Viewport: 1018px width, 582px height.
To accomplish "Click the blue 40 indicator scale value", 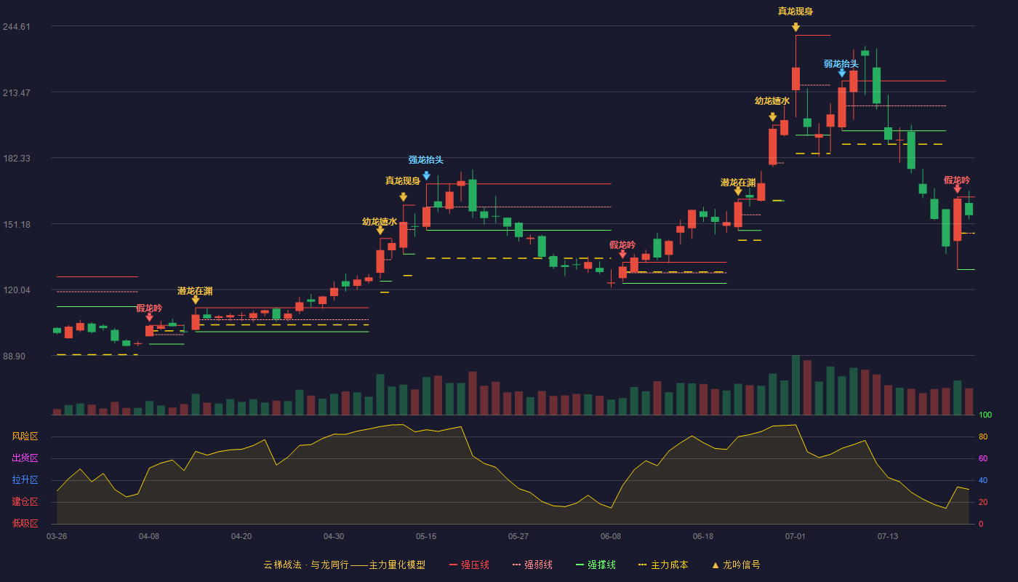I will (983, 480).
